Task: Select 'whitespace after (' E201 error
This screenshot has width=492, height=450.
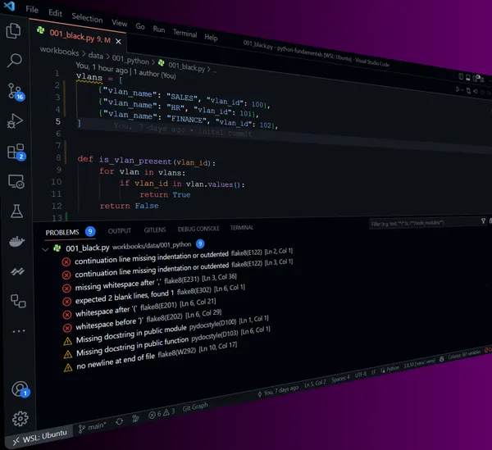Action: 139,307
